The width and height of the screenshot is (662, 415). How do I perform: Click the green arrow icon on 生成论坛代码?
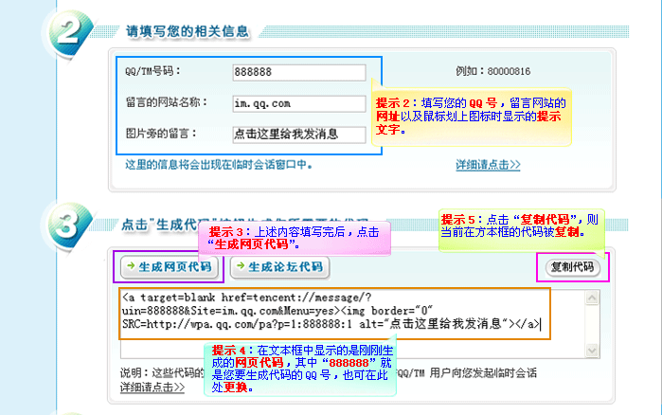[x=240, y=267]
